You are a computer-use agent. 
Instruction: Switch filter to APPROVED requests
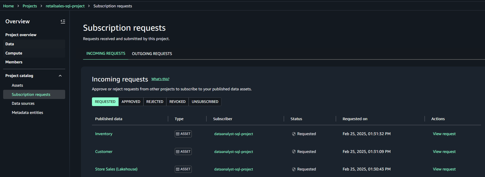[x=131, y=102]
